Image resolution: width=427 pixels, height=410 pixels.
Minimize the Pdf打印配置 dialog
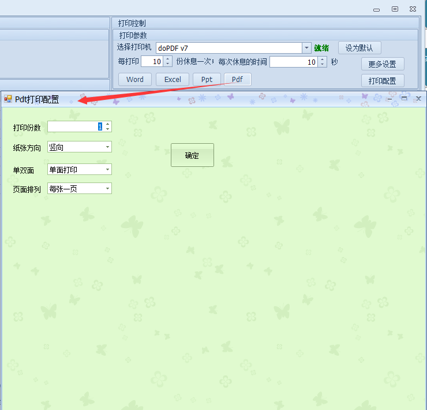(x=389, y=99)
